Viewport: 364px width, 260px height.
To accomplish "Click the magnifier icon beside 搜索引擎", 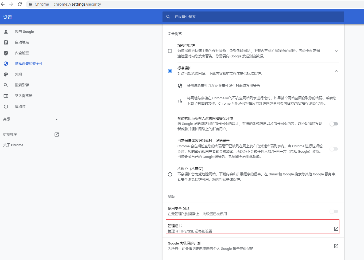I will click(6, 85).
